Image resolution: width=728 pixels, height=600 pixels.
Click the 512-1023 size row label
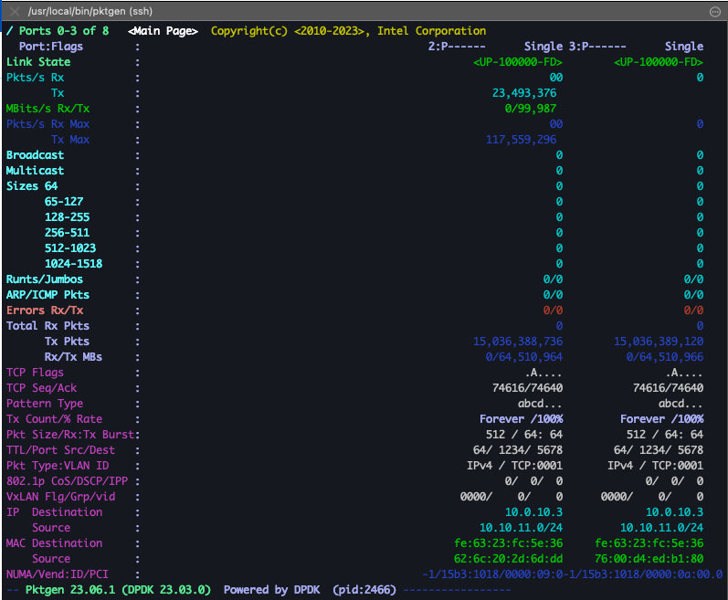coord(70,248)
